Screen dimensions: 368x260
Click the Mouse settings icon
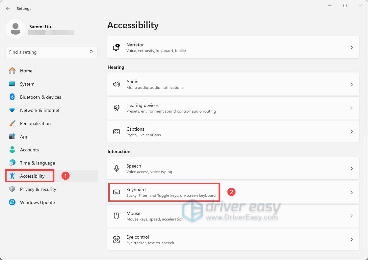pos(116,216)
